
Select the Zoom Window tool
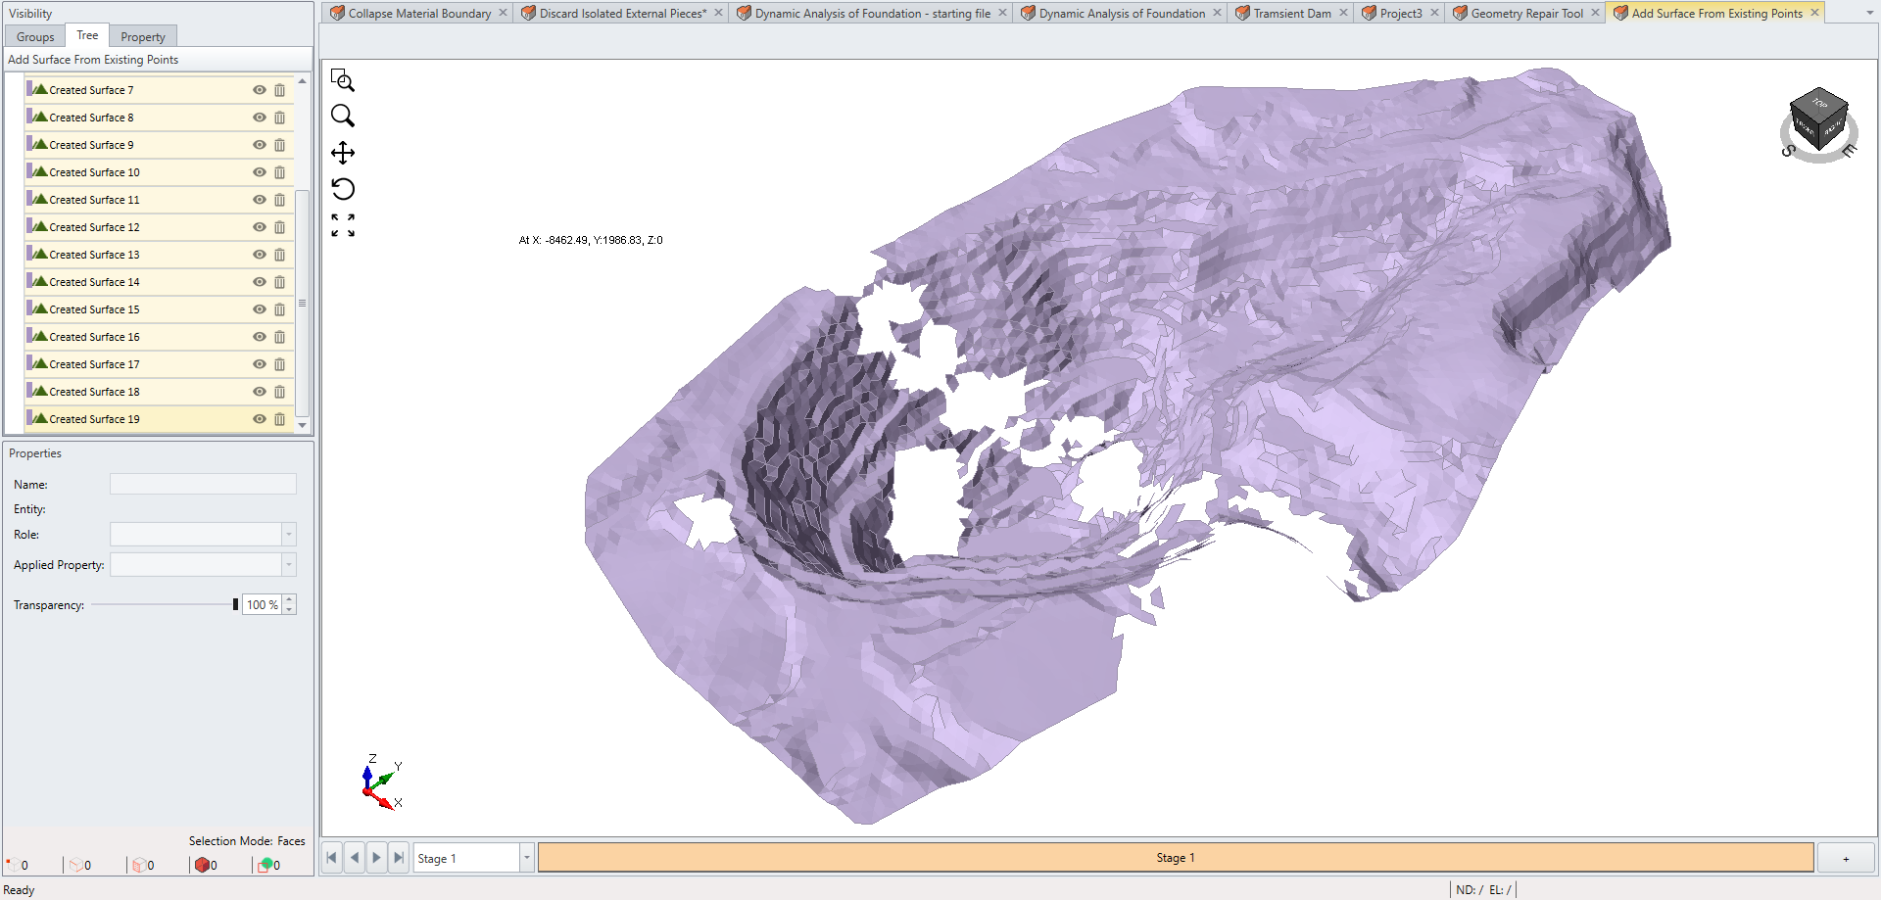click(343, 80)
